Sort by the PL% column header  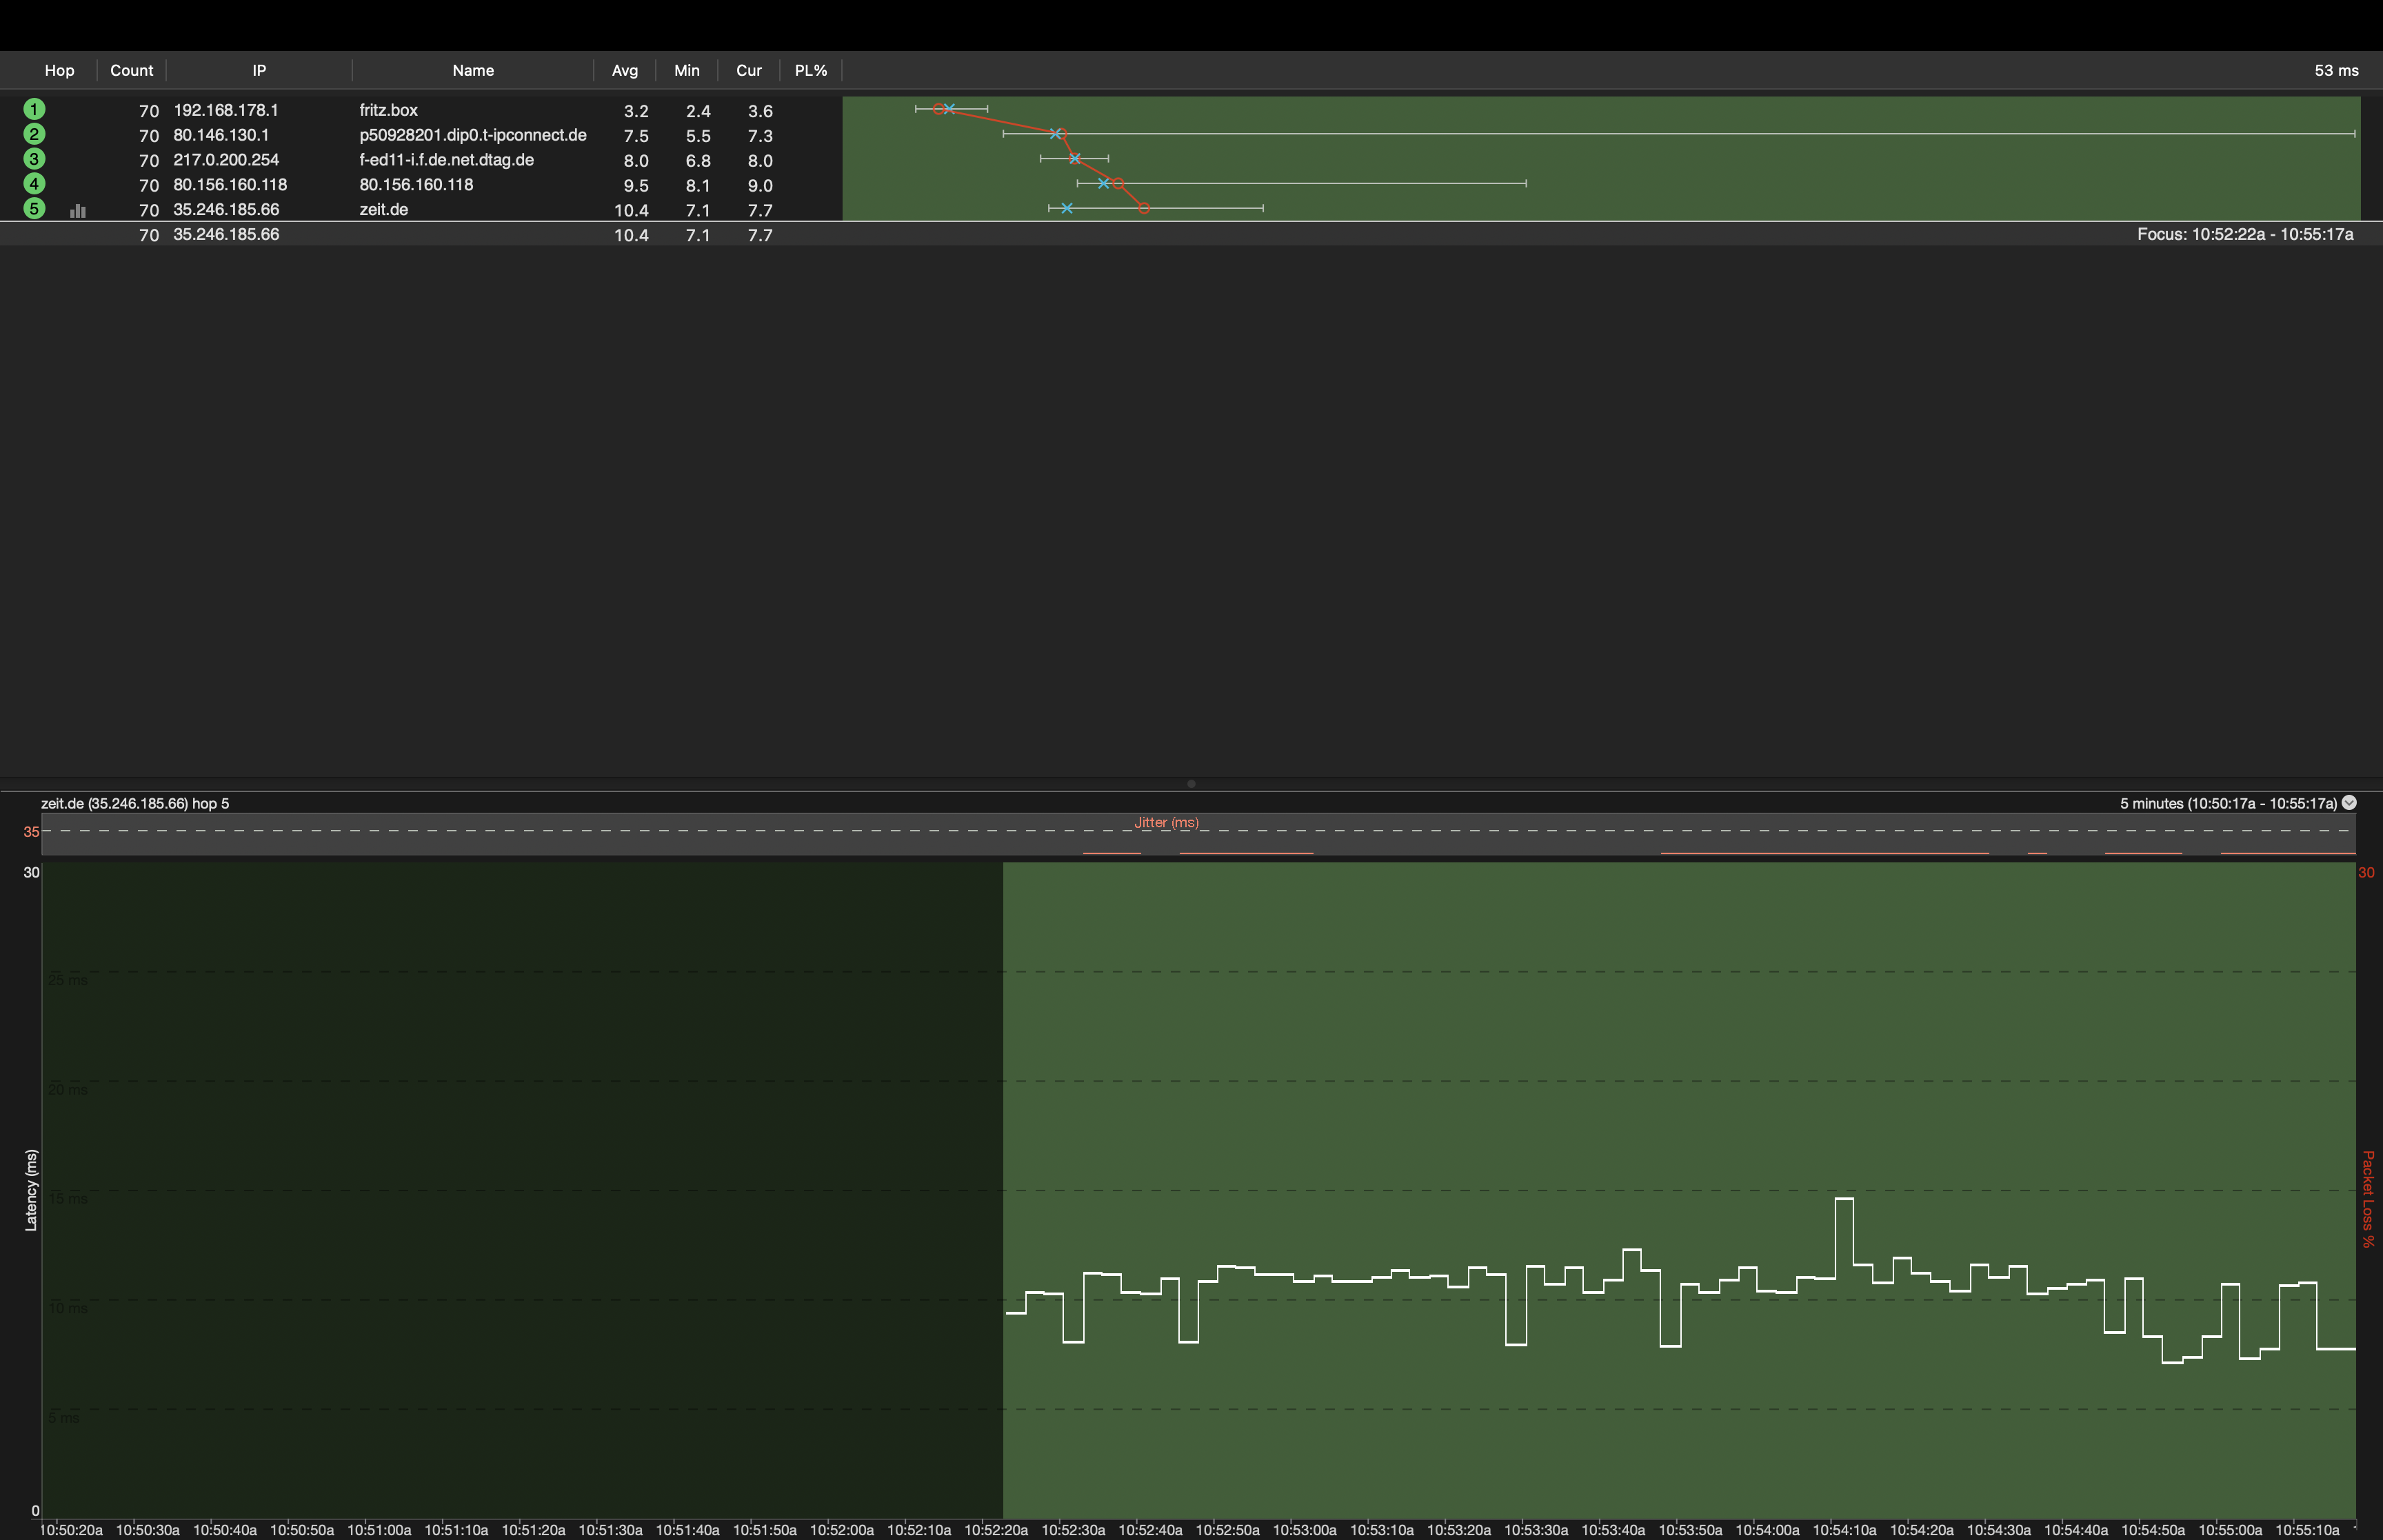(x=810, y=70)
